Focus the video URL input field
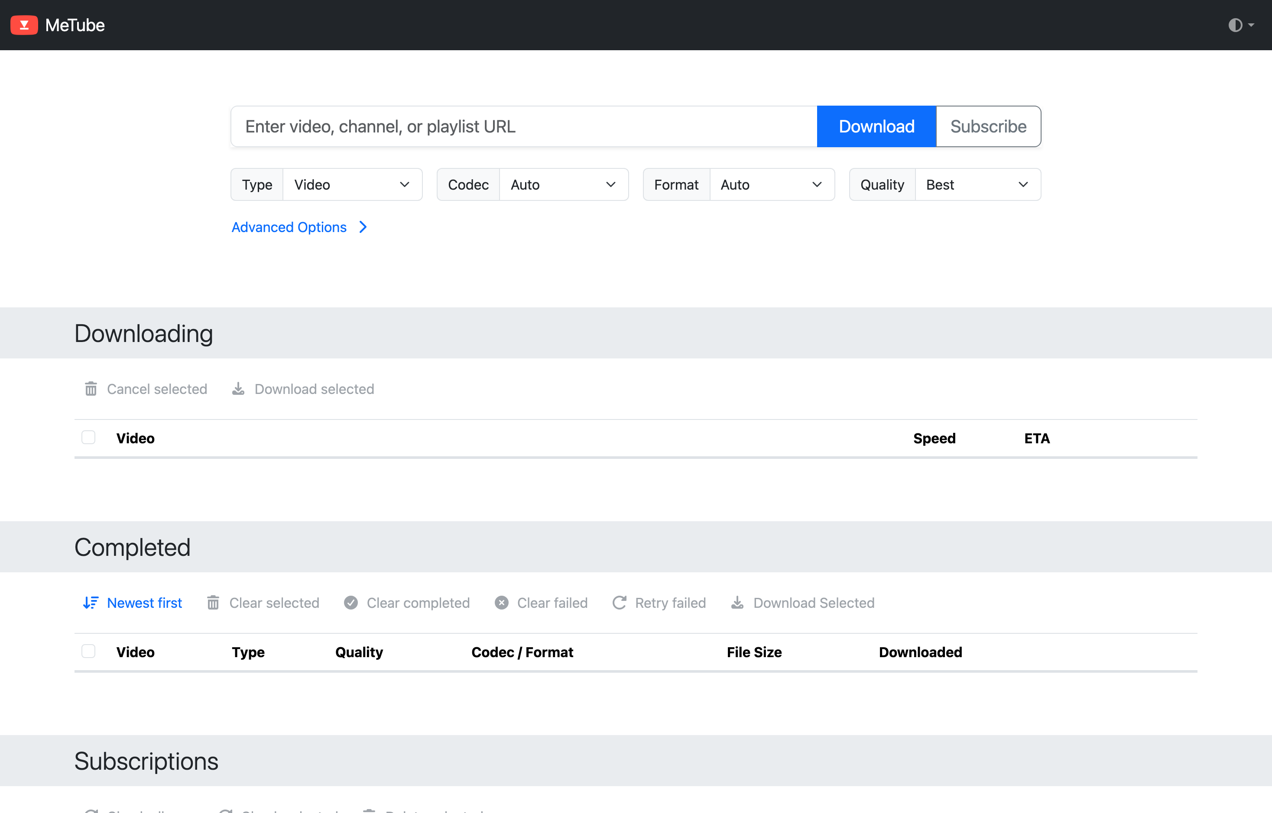 [x=524, y=127]
